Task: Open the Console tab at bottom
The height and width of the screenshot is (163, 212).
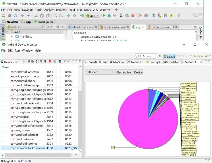Action: pos(25,161)
